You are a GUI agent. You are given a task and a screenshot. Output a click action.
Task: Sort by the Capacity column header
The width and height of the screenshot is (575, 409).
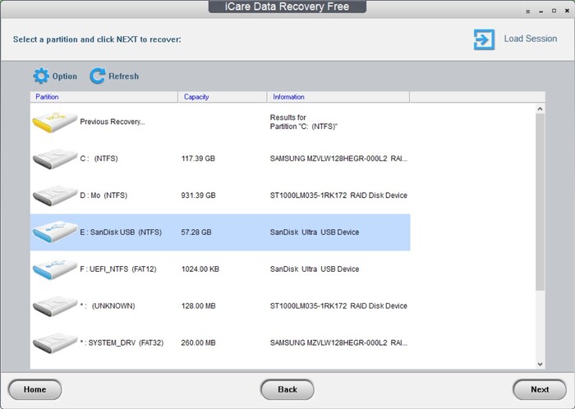click(x=223, y=97)
